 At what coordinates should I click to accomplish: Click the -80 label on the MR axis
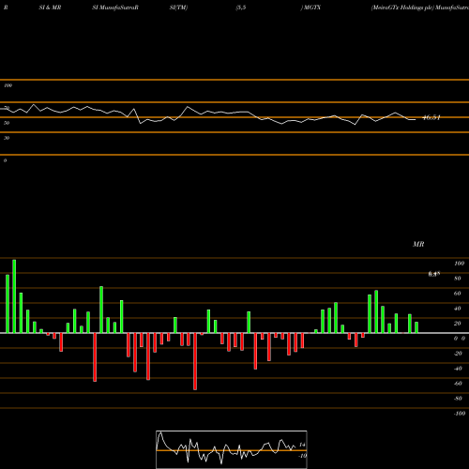(458, 399)
